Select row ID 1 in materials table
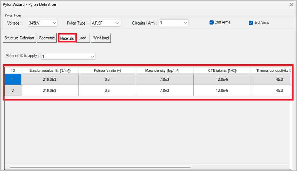Viewport: 297px width, 171px height. 13,79
